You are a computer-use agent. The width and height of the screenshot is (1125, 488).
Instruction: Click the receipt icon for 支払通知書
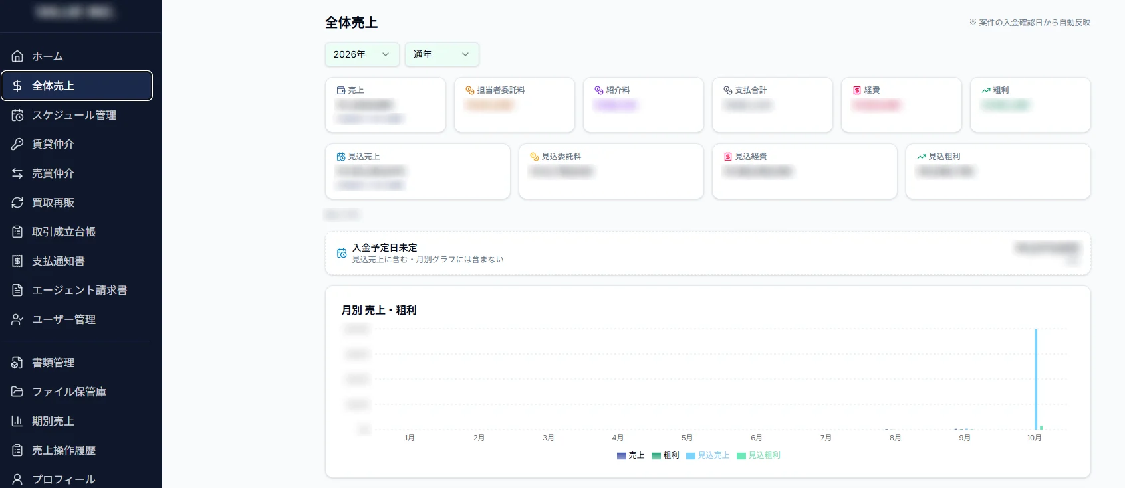tap(17, 261)
